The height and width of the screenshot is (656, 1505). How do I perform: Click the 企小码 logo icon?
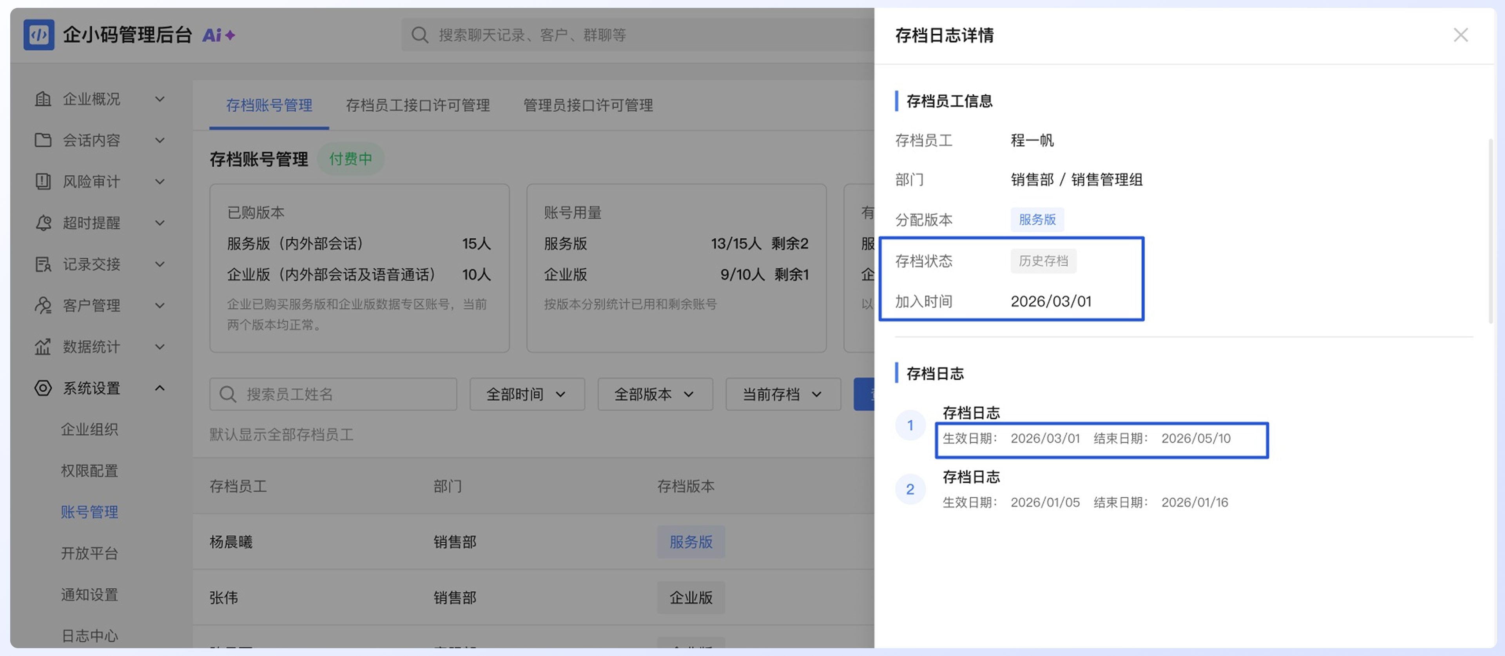pyautogui.click(x=38, y=34)
